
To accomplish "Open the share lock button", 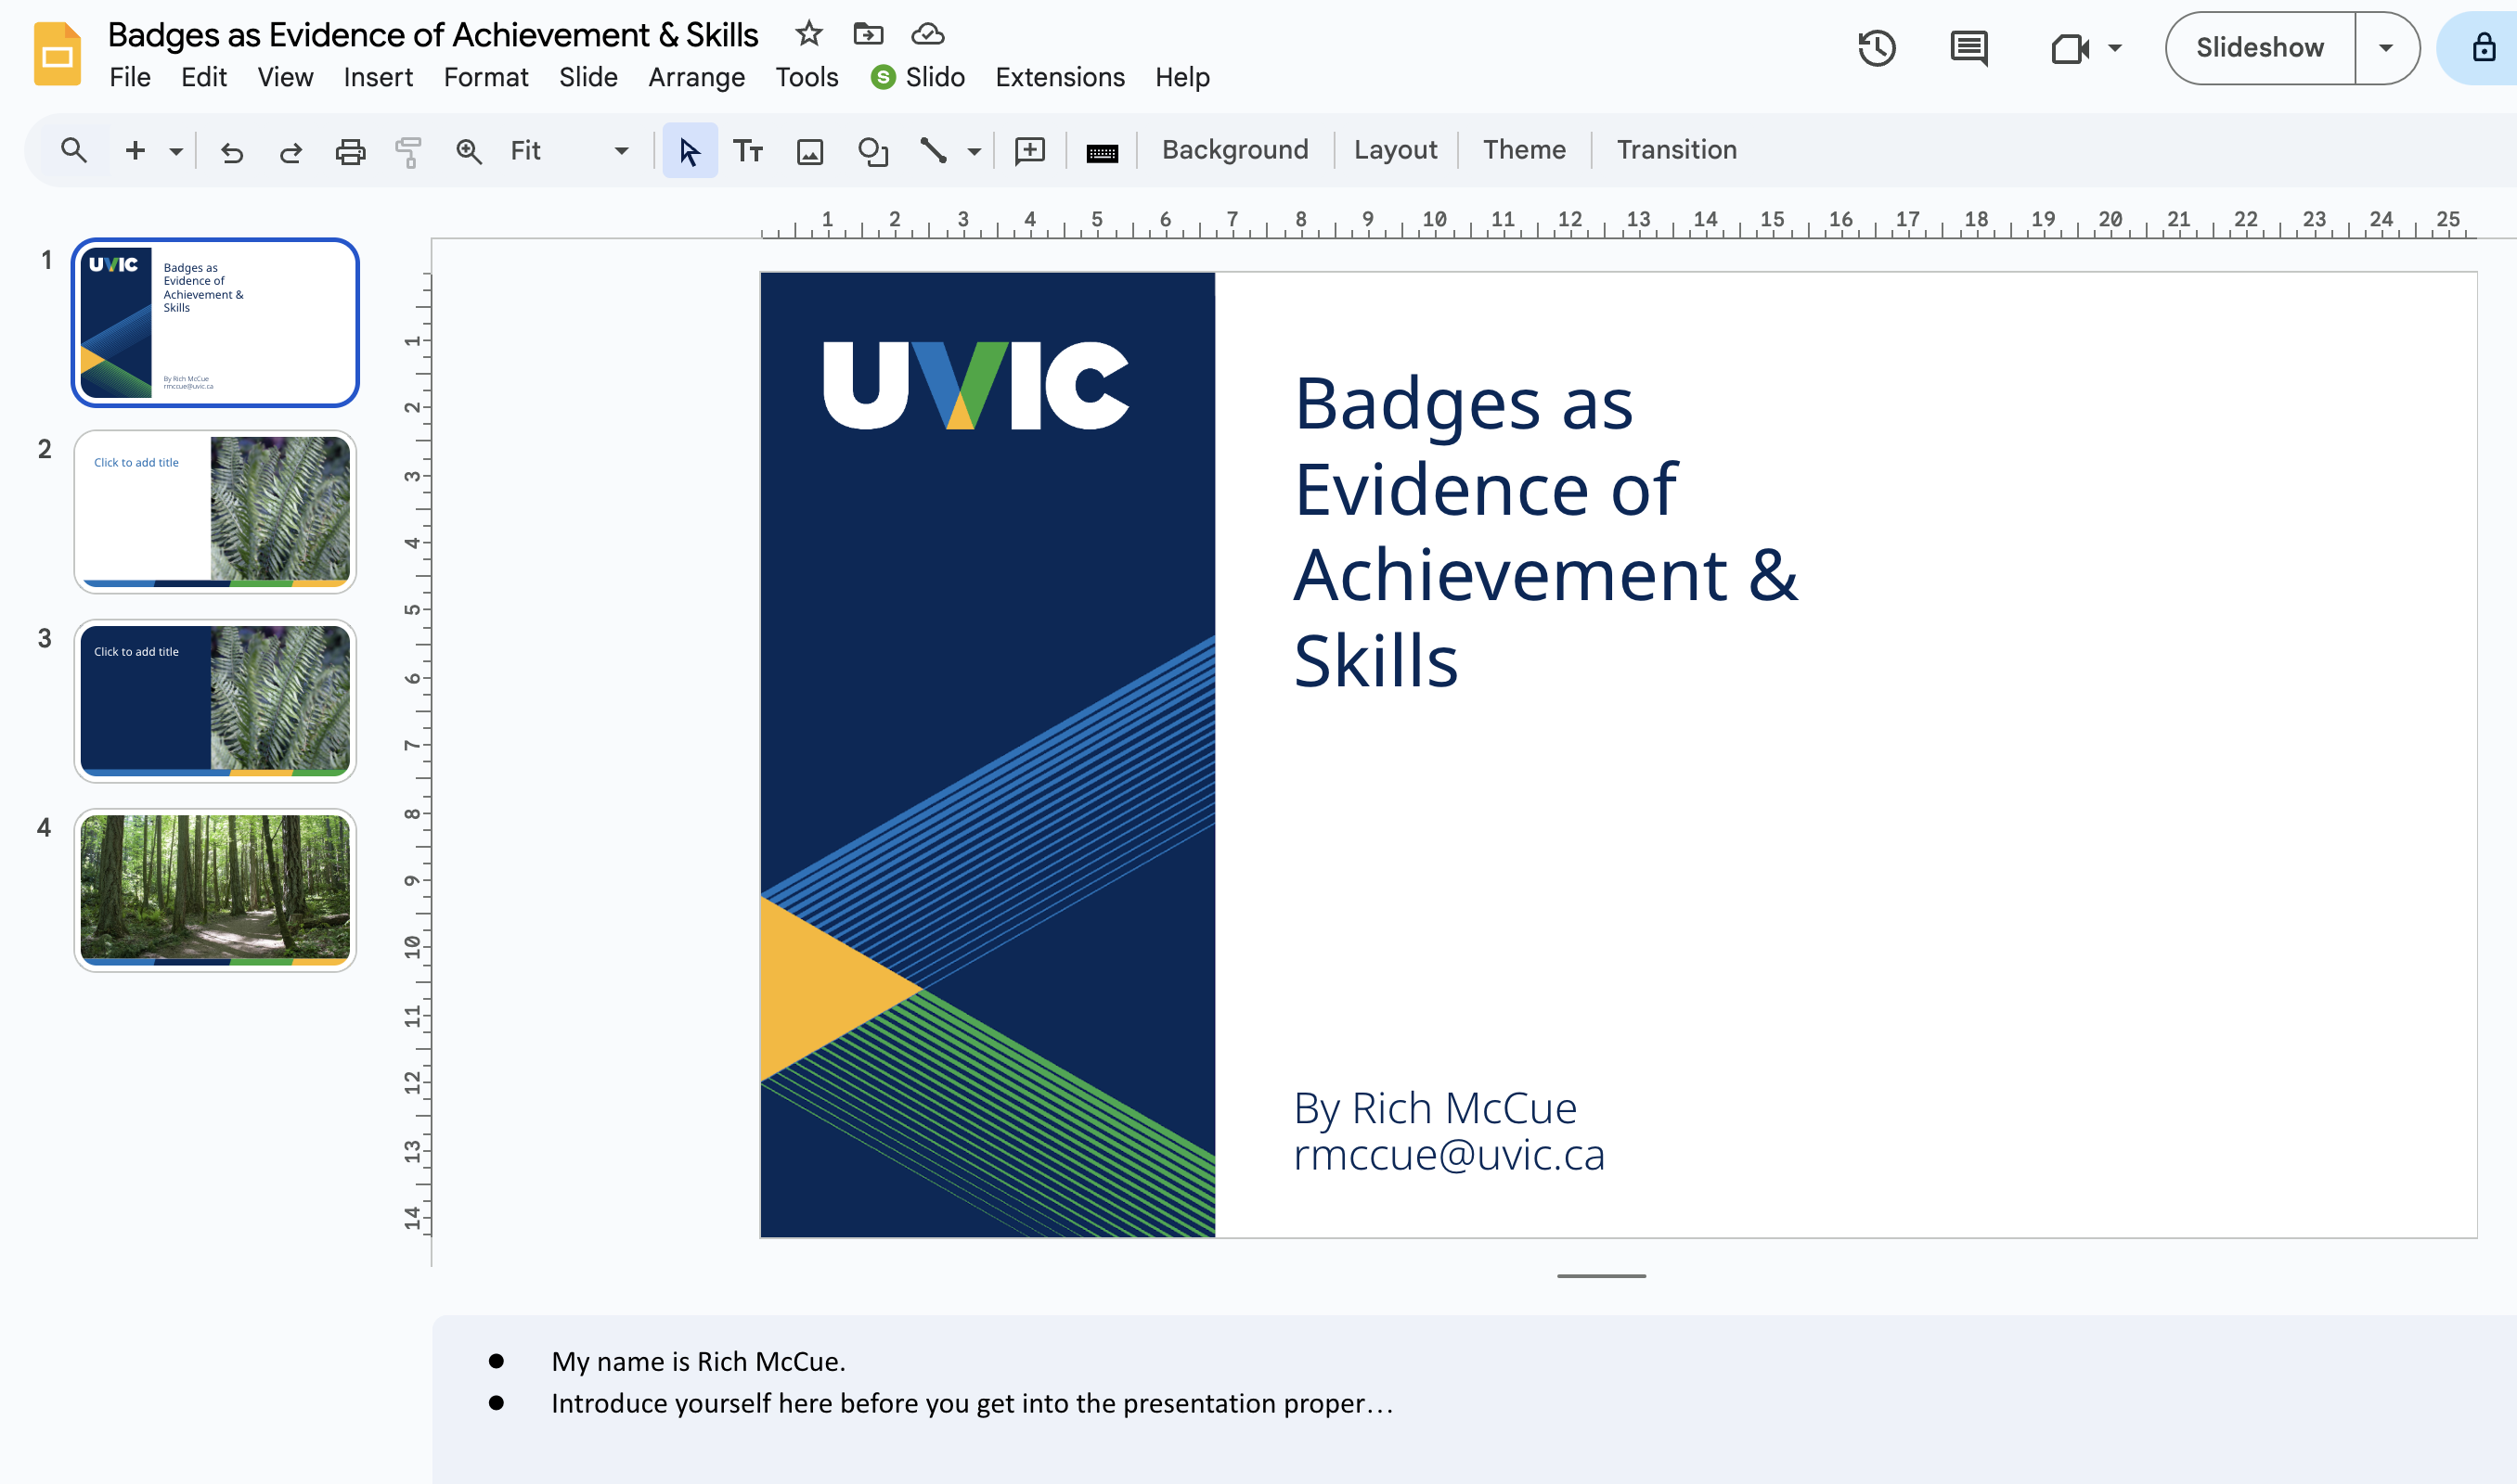I will 2482,48.
